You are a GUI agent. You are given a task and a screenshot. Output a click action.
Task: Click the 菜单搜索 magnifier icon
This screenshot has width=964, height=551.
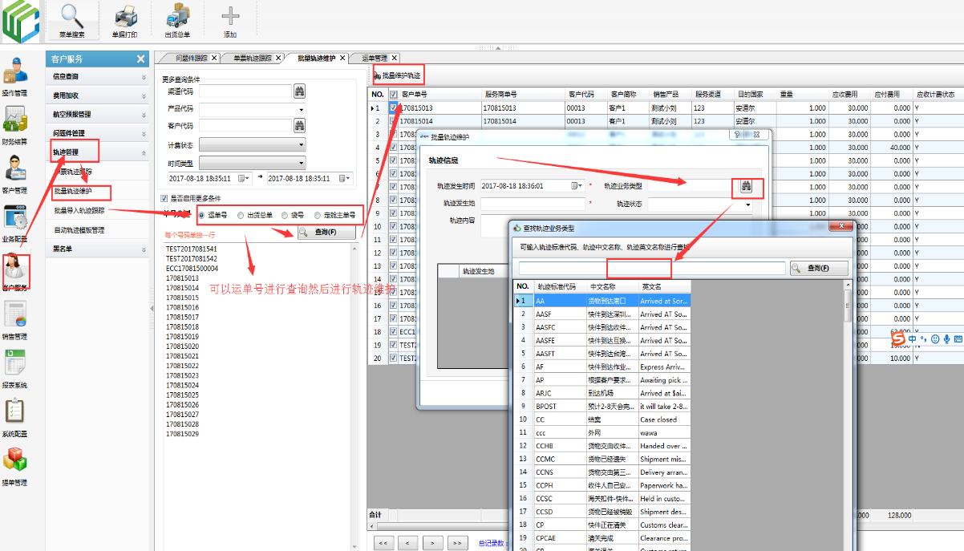[73, 17]
